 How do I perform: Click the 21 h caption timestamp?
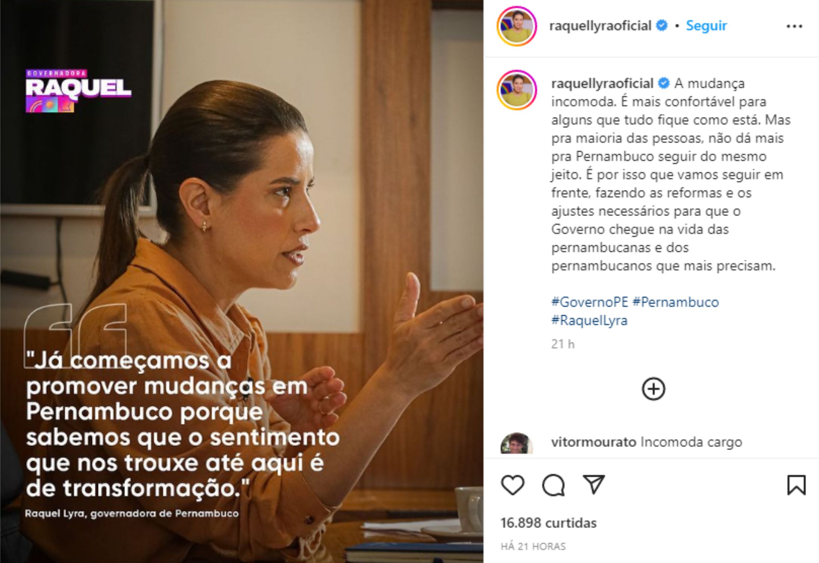[563, 344]
